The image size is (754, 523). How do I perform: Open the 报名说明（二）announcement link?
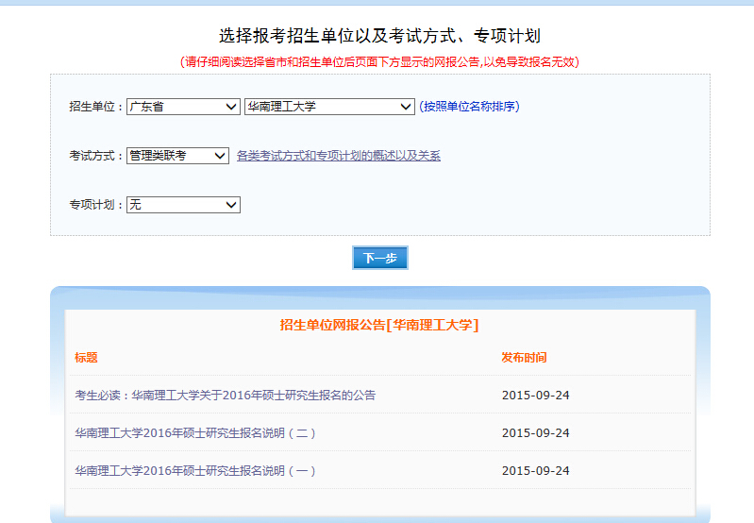tap(195, 433)
